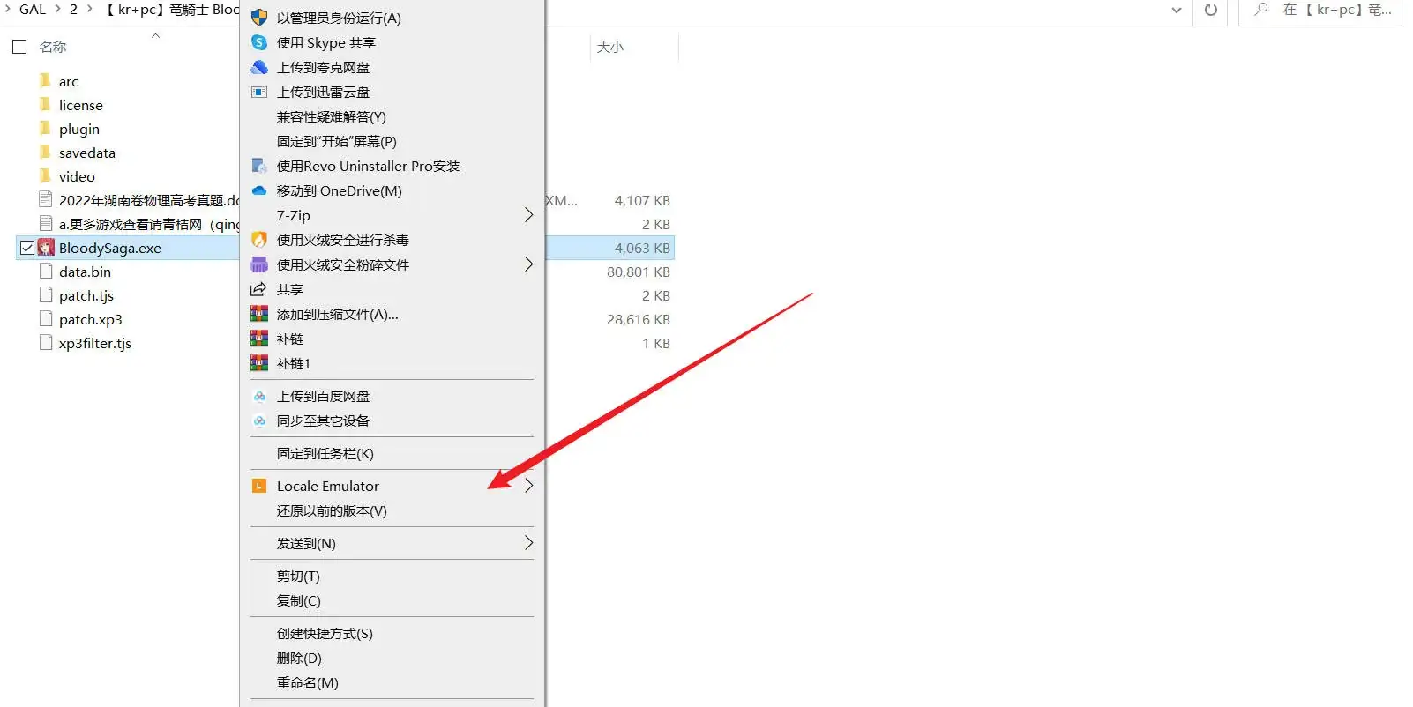Expand the Locale Emulator submenu arrow
Viewport: 1413px width, 707px height.
[x=528, y=486]
